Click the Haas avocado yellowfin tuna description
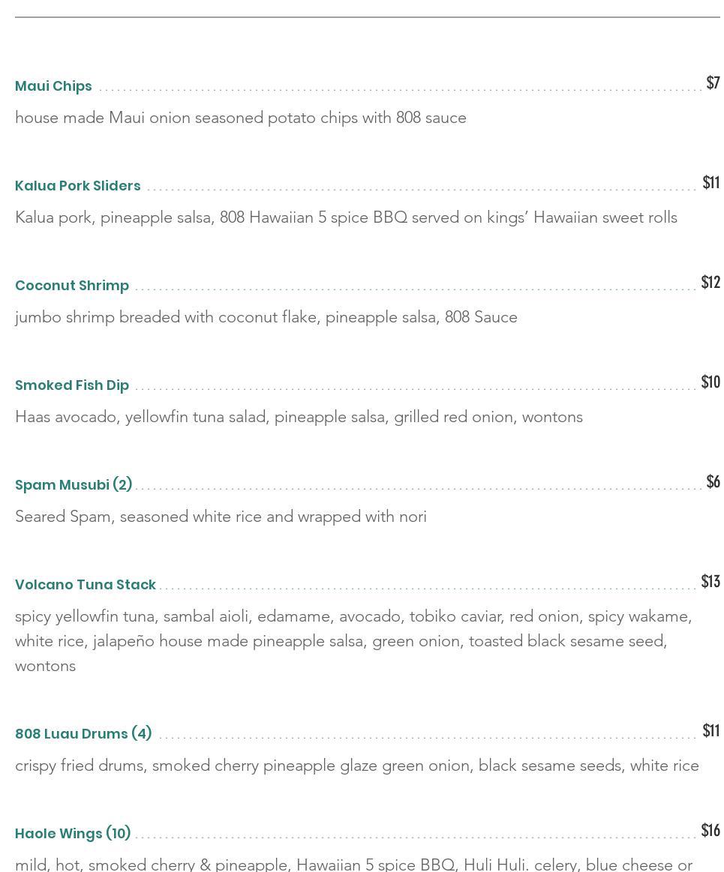This screenshot has height=872, width=724. [x=299, y=417]
